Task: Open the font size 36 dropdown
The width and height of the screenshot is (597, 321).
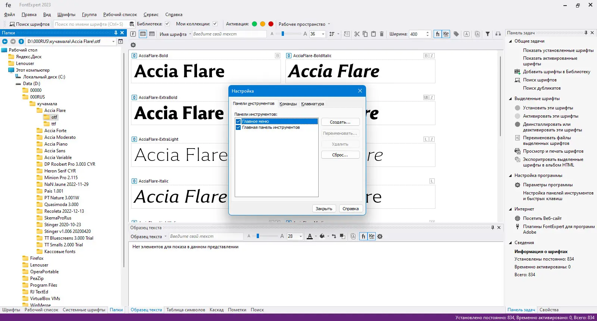Action: pyautogui.click(x=323, y=34)
